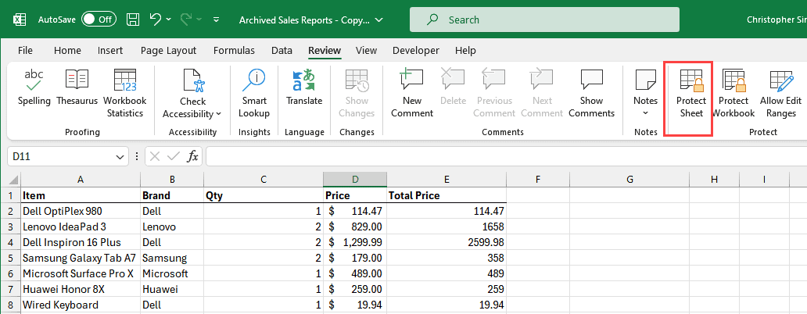Viewport: 807px width, 314px height.
Task: Select column D header
Action: pos(355,180)
